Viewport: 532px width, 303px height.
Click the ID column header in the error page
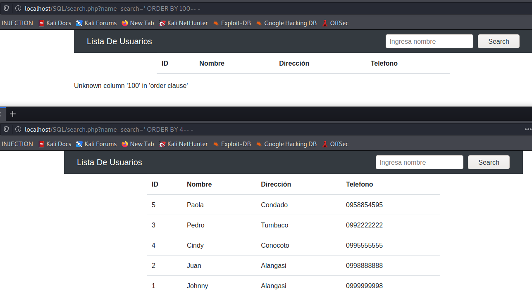(x=165, y=63)
